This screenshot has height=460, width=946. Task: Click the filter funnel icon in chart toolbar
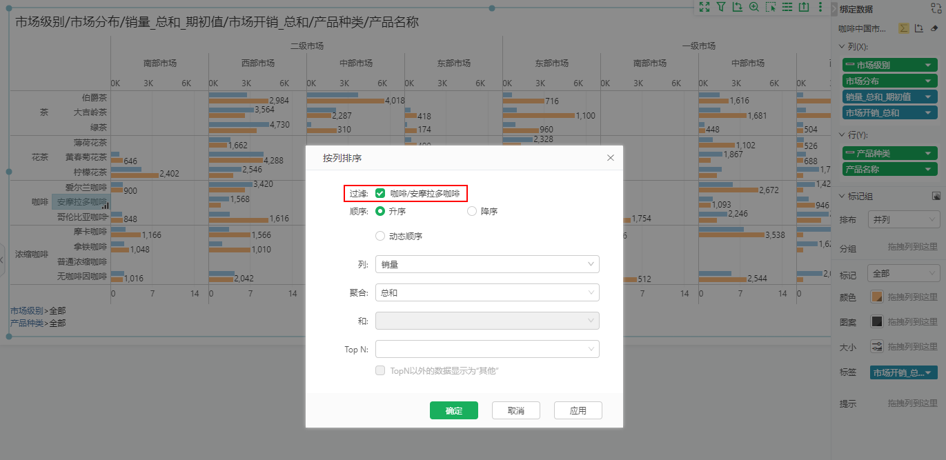pyautogui.click(x=720, y=7)
